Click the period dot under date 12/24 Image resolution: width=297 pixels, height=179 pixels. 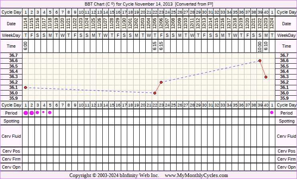[272, 113]
